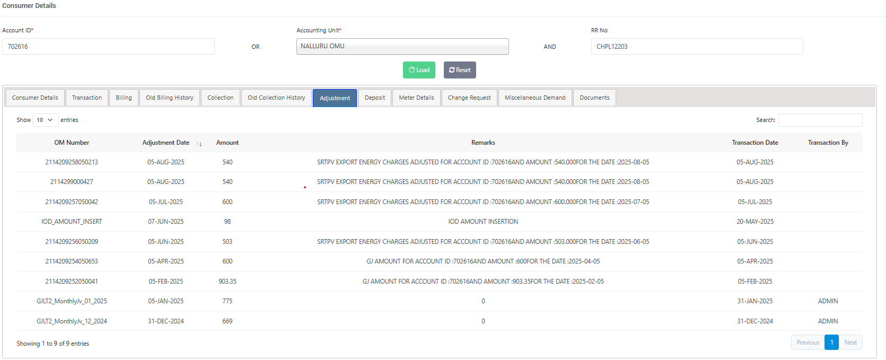Sort by Transaction Date column header
This screenshot has height=360, width=886.
tap(755, 143)
